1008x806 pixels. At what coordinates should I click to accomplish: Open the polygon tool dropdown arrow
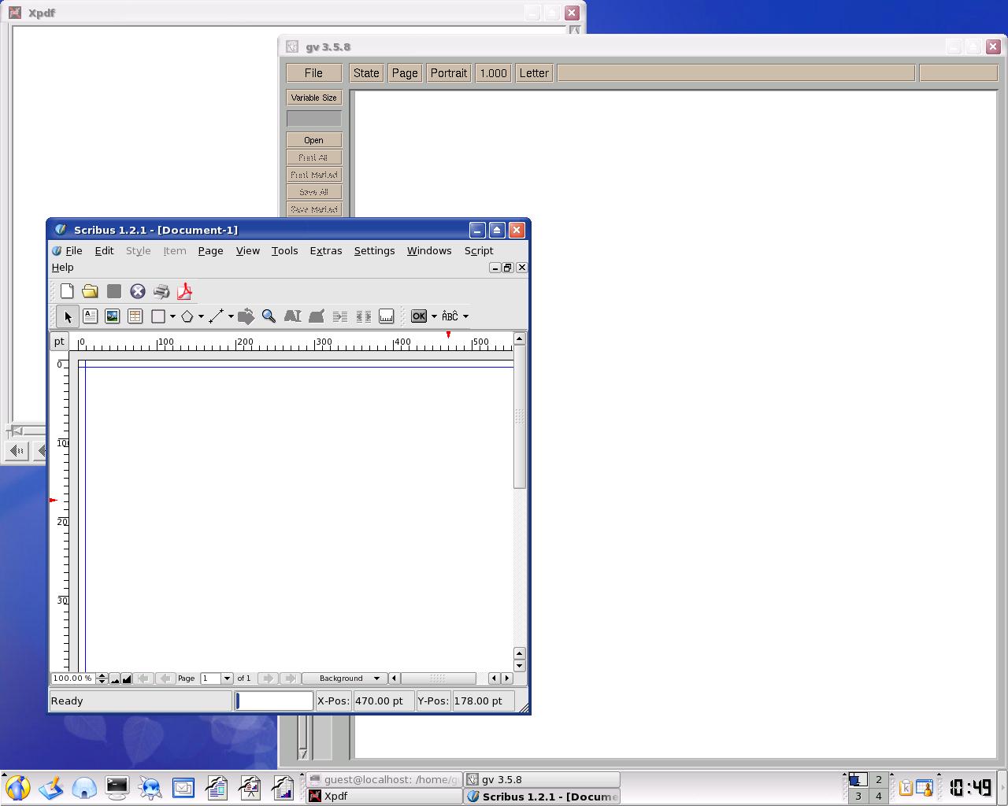(201, 316)
